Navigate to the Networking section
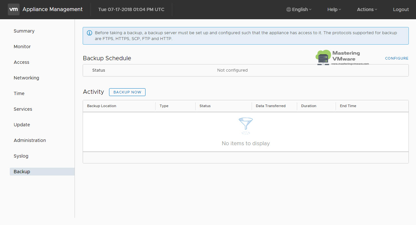Viewport: 416px width, 225px height. pyautogui.click(x=26, y=78)
